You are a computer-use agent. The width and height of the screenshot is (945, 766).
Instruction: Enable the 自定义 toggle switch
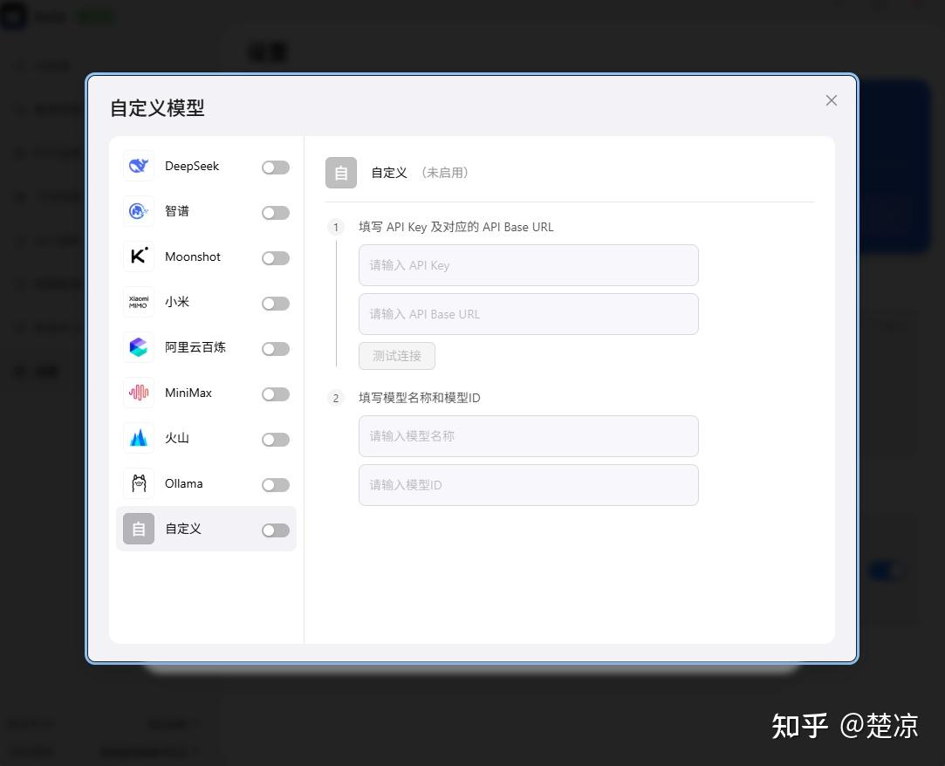pos(276,530)
